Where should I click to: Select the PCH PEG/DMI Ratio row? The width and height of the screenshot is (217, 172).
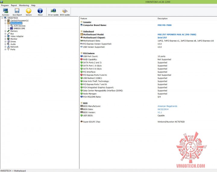tap(148, 97)
